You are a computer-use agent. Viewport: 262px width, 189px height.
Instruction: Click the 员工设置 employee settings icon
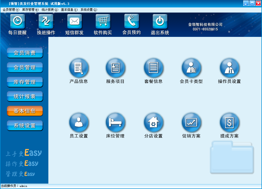tap(79, 123)
